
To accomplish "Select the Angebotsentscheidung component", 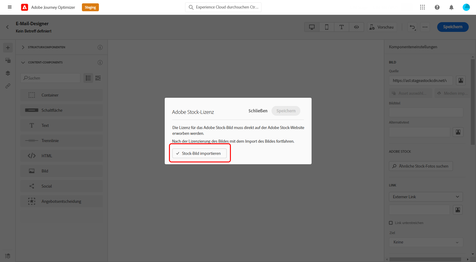I will pyautogui.click(x=62, y=201).
